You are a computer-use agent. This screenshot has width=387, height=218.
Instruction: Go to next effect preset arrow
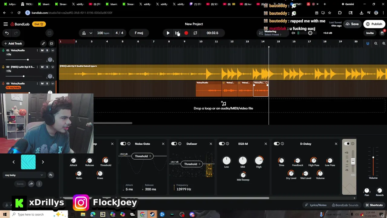tap(43, 162)
